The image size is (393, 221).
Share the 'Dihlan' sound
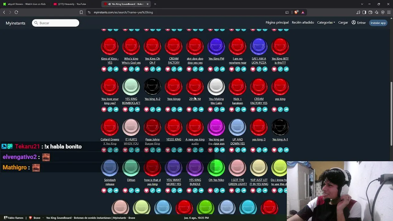[137, 191]
